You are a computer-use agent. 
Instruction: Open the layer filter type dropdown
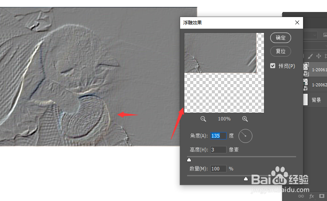pyautogui.click(x=310, y=35)
